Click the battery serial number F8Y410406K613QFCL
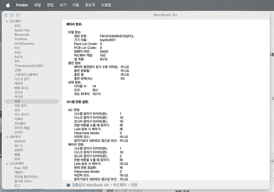Viewport: 274px width, 192px height. click(117, 36)
